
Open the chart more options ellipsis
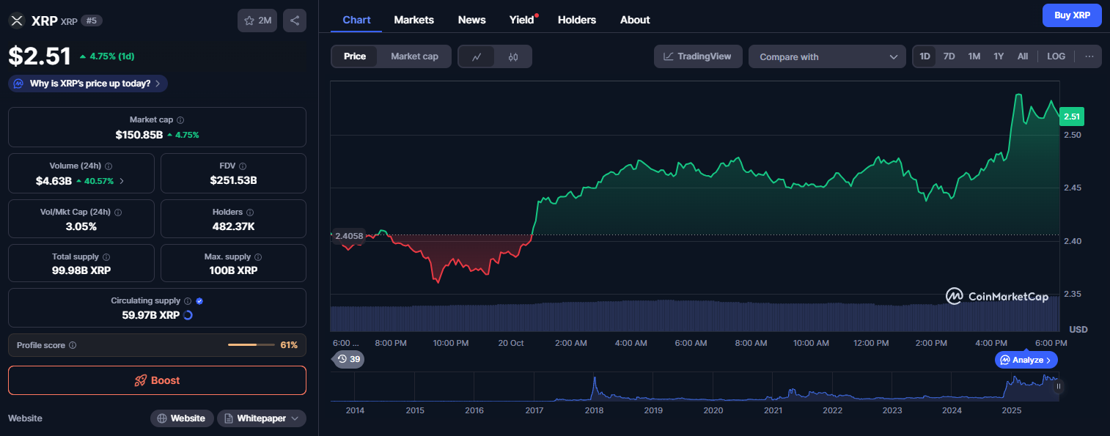[1089, 56]
